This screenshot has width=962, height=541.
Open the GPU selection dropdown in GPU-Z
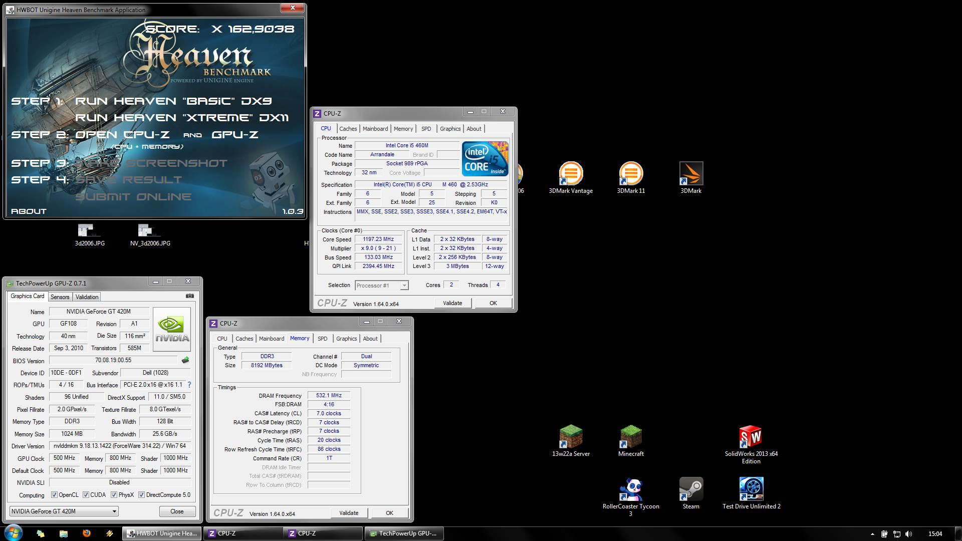click(64, 511)
